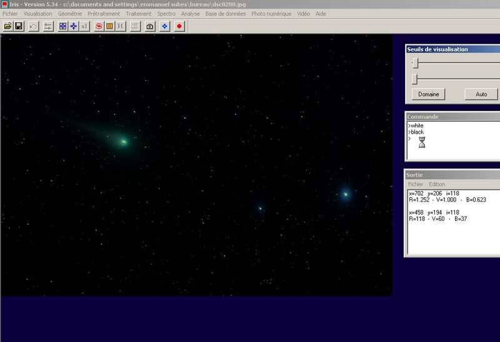Click the orange square toolbar icon

[109, 26]
